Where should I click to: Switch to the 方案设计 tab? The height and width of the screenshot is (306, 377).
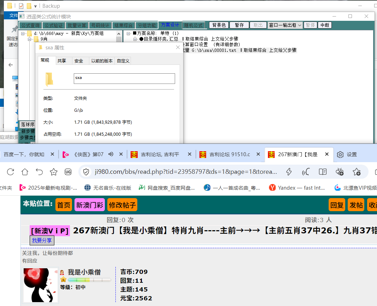(x=170, y=25)
